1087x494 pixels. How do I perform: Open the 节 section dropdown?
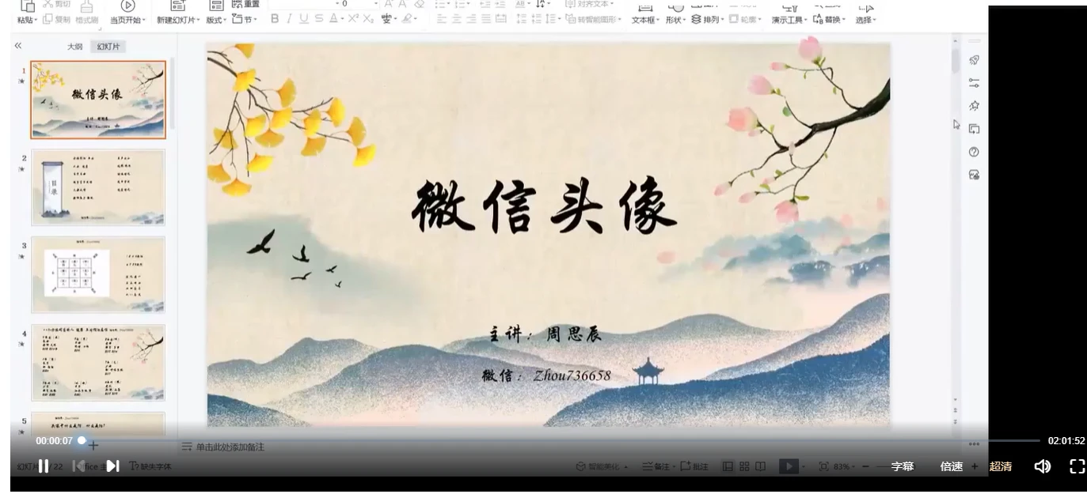click(244, 20)
